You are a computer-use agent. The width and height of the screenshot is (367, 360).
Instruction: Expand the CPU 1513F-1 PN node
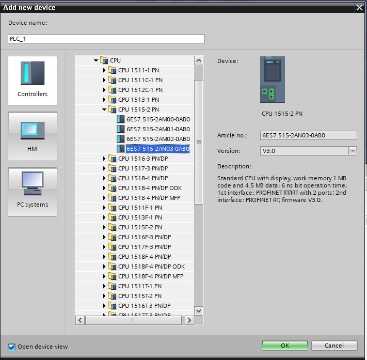pyautogui.click(x=104, y=218)
